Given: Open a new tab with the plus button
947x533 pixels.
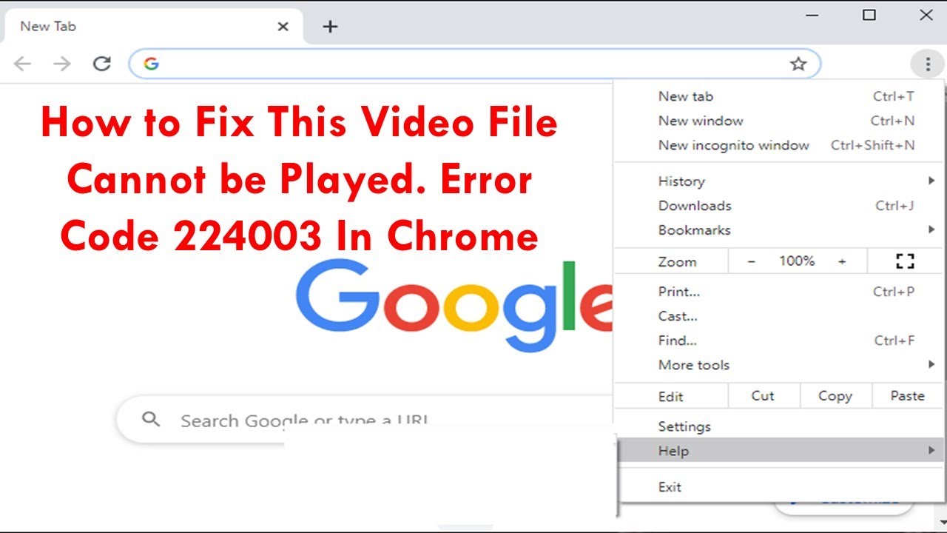Looking at the screenshot, I should [330, 27].
